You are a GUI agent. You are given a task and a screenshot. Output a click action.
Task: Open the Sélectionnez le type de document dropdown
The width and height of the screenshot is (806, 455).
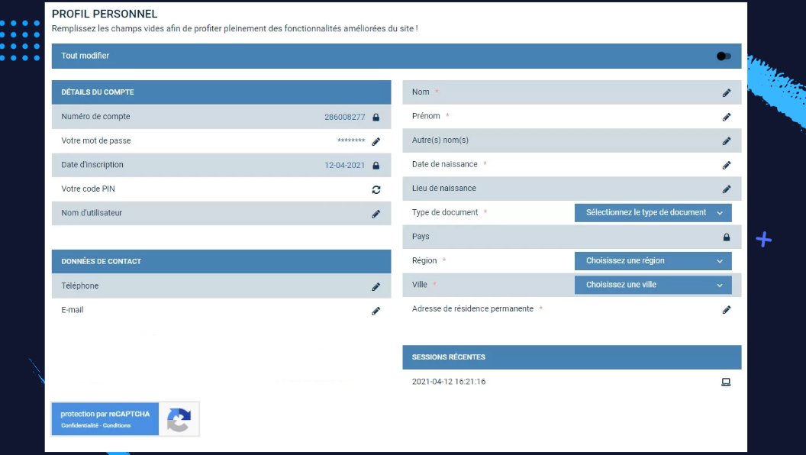[653, 213]
